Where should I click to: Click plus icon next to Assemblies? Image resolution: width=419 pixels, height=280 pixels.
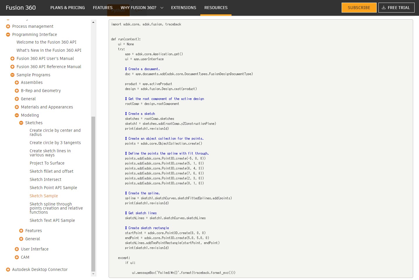click(x=17, y=82)
